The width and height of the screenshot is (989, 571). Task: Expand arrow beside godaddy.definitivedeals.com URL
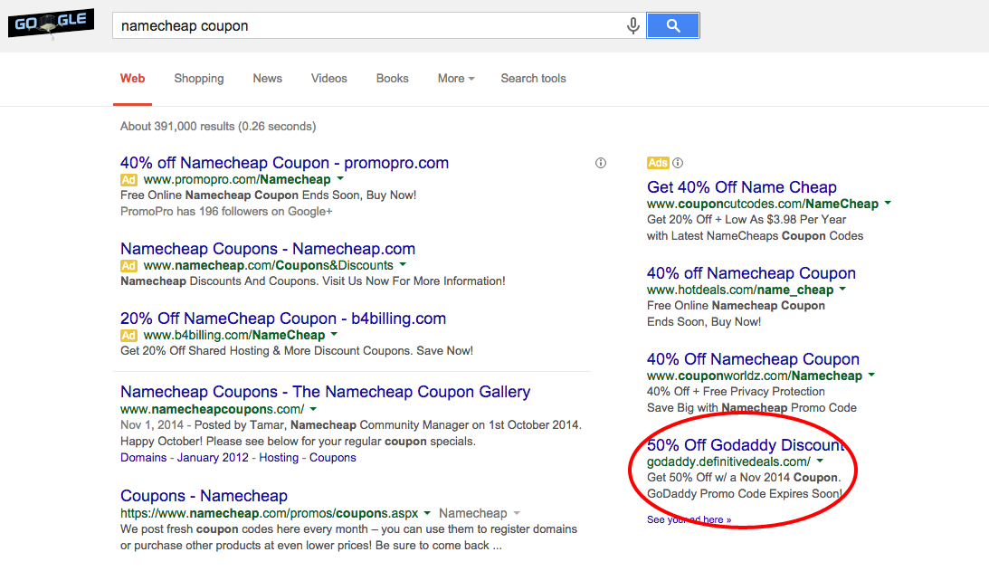[x=819, y=462]
